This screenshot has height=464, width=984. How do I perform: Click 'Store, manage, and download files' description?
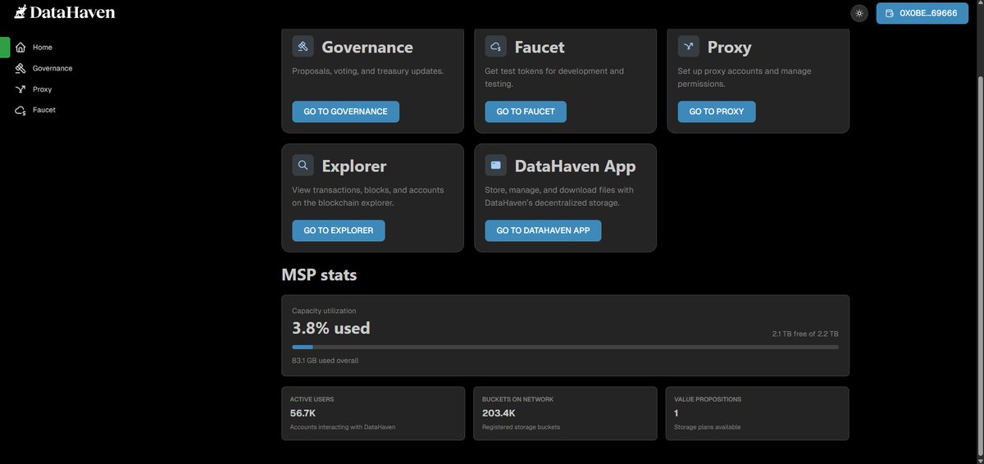coord(559,196)
